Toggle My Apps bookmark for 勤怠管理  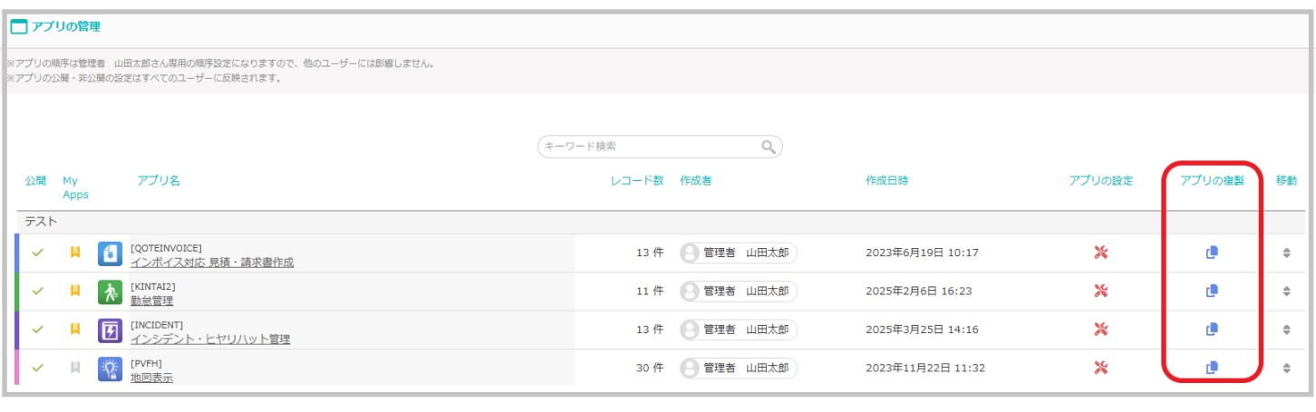pos(75,291)
